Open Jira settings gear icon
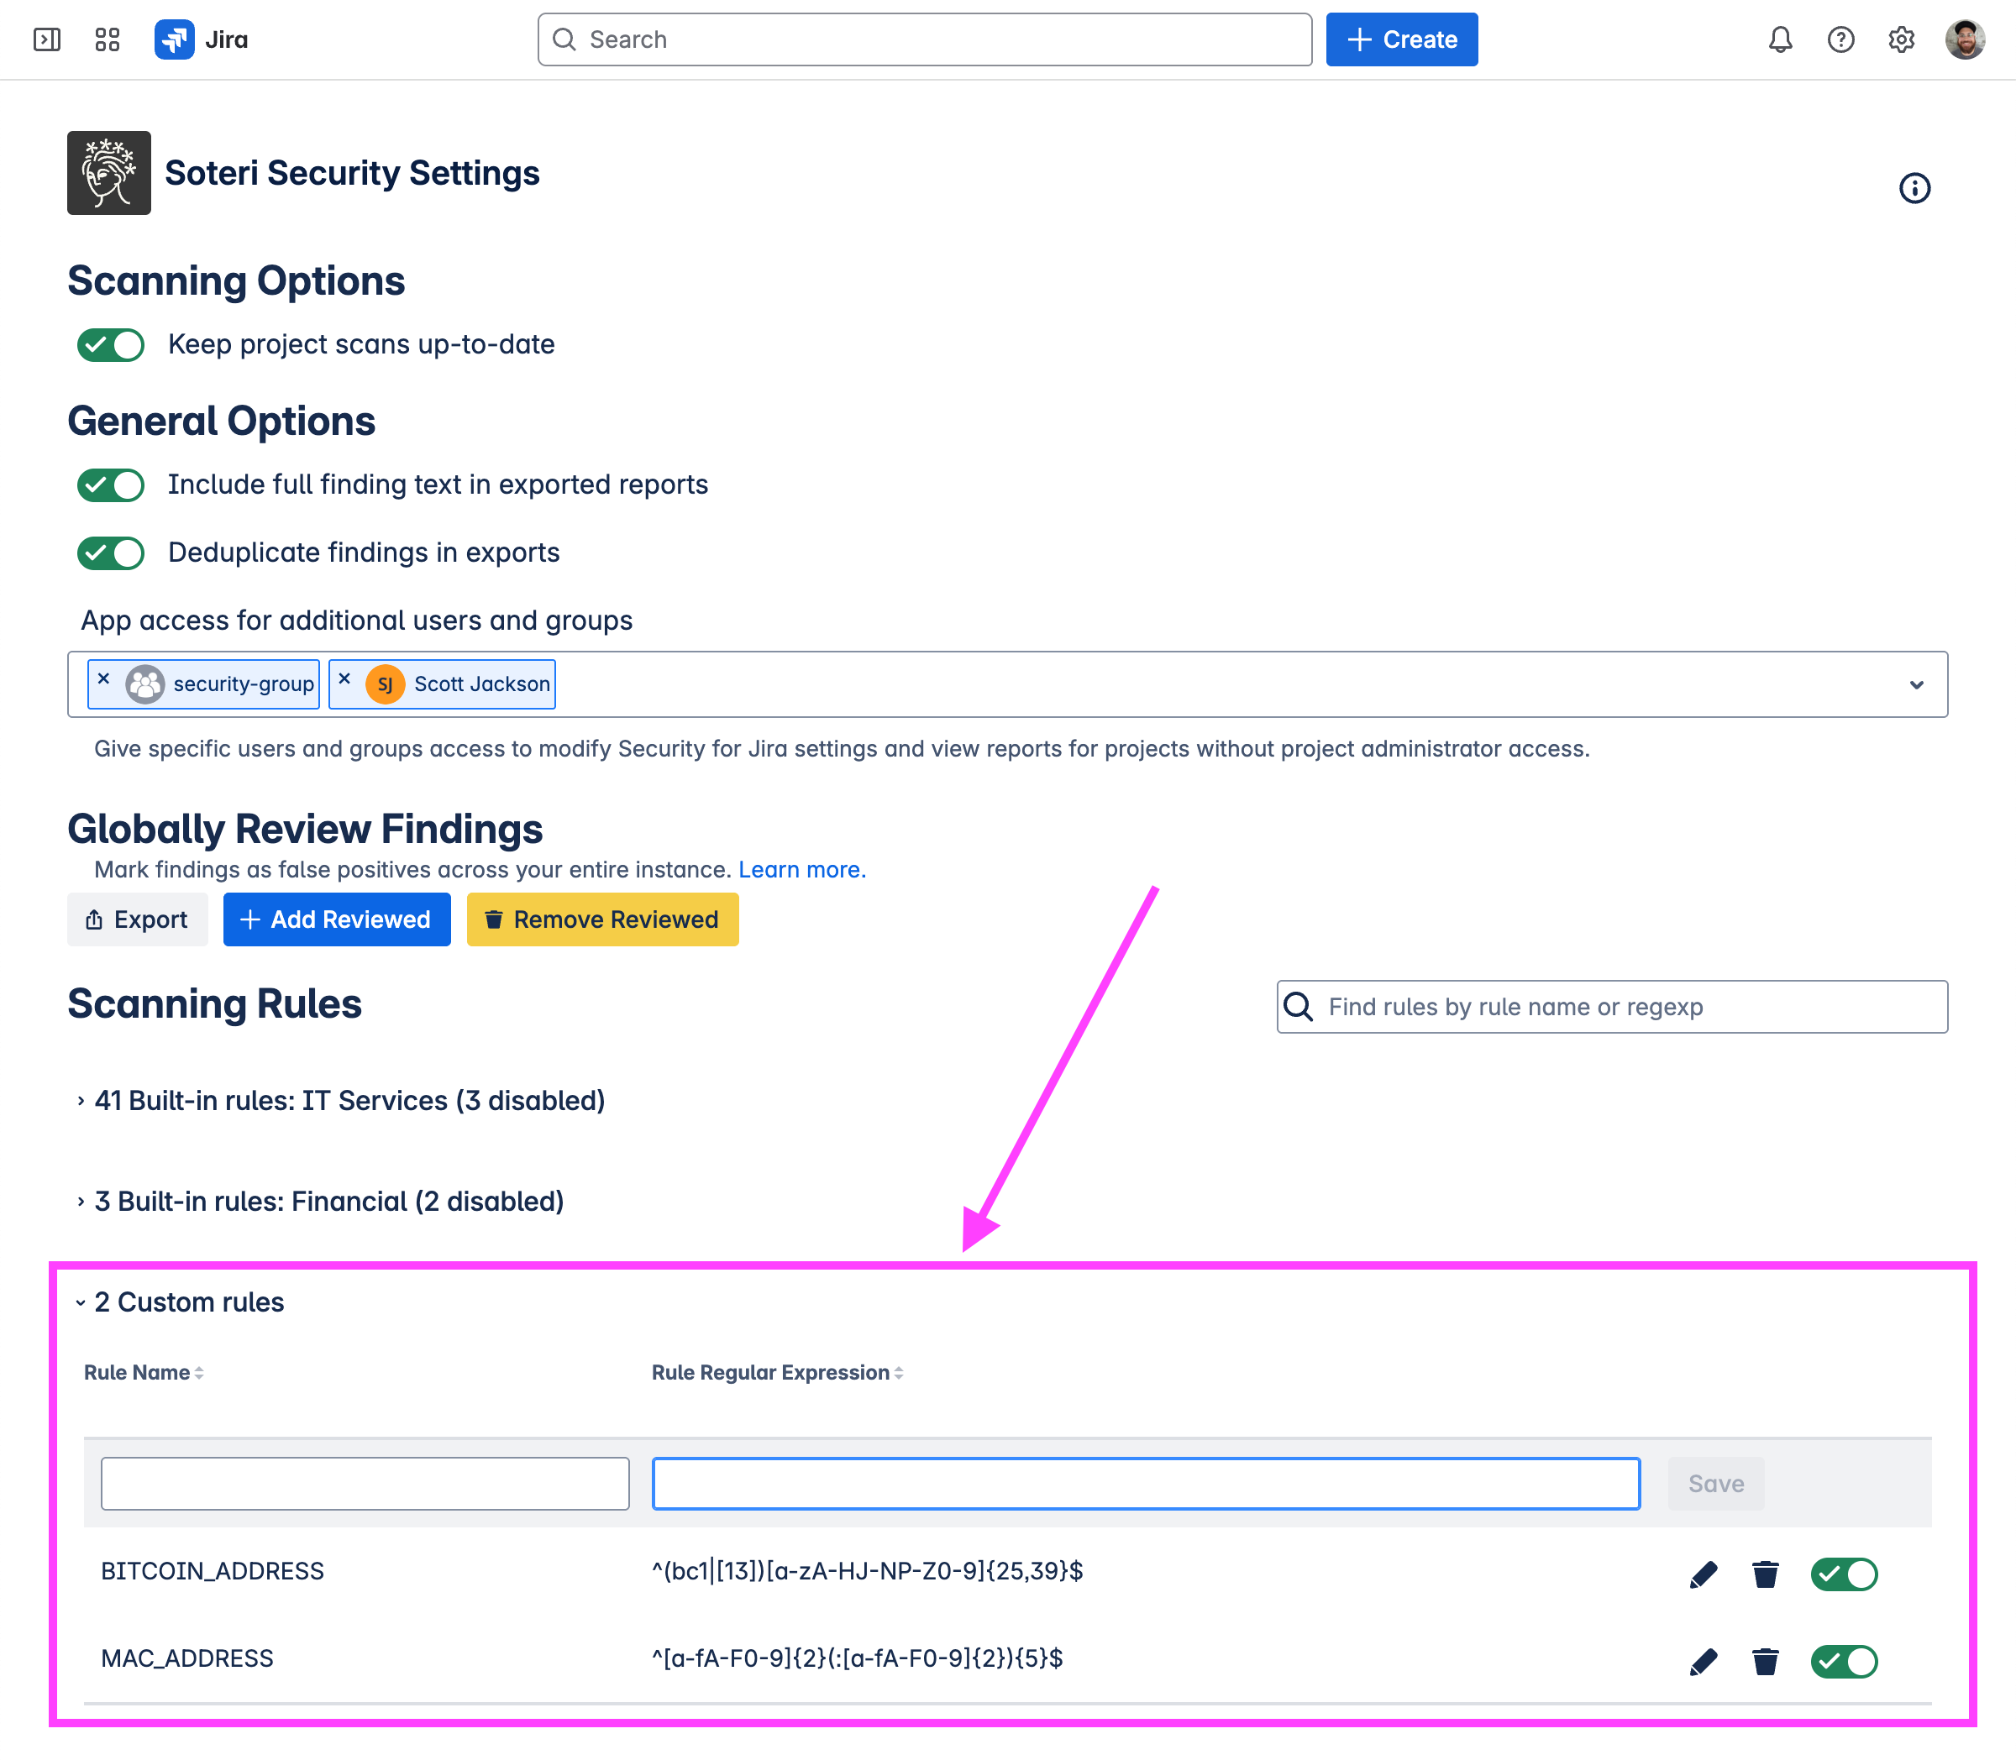Image resolution: width=2016 pixels, height=1760 pixels. coord(1901,39)
